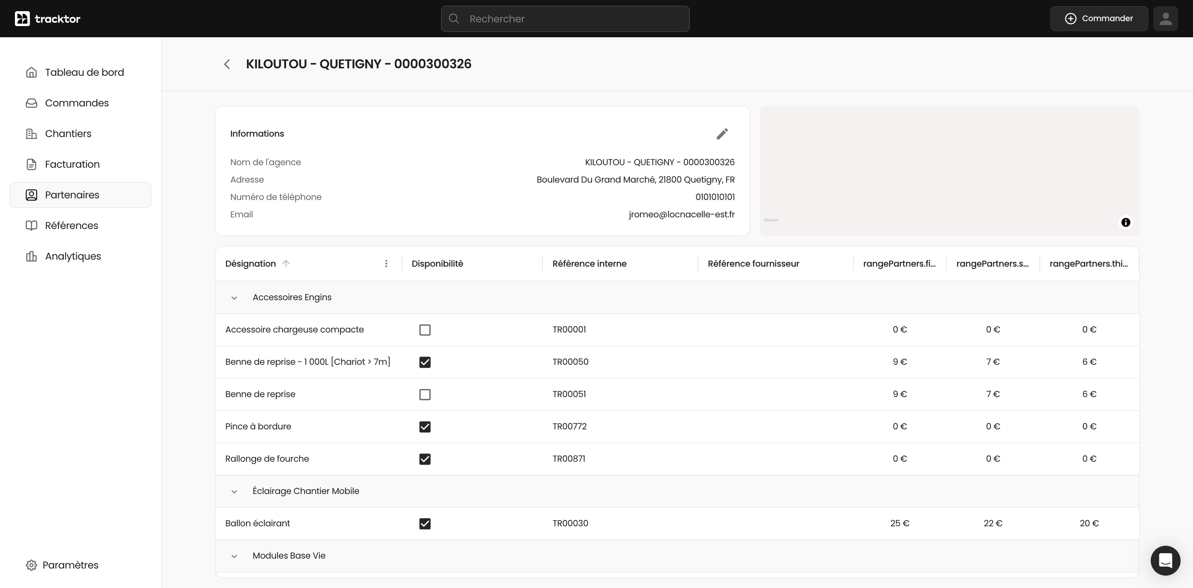1193x588 pixels.
Task: Select the TR00871 reference cell
Action: click(569, 459)
